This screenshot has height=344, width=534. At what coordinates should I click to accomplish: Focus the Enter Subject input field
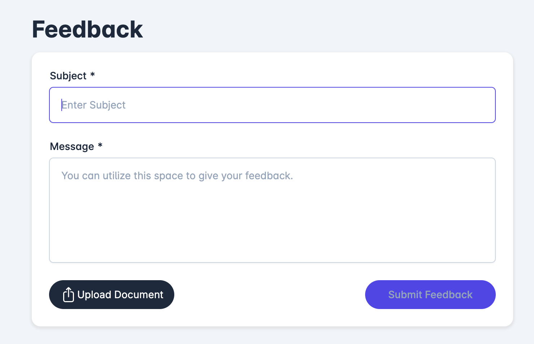point(272,105)
